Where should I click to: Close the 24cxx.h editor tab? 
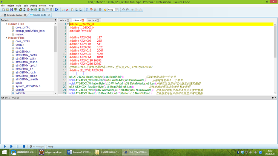pos(83,20)
